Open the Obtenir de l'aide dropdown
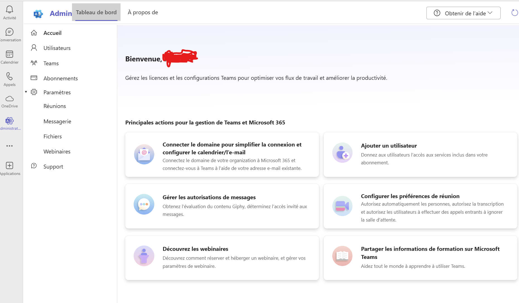This screenshot has height=303, width=519. [463, 13]
